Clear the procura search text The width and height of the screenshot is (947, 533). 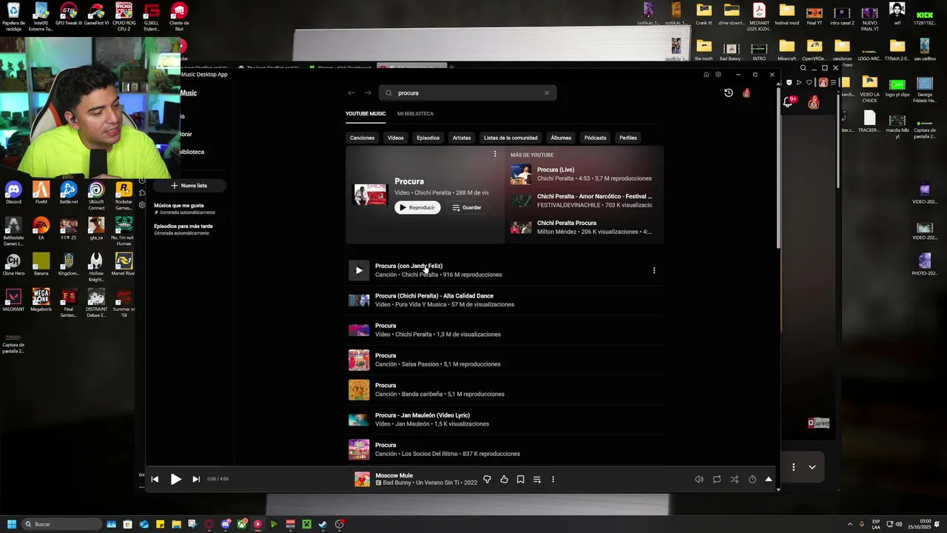547,93
